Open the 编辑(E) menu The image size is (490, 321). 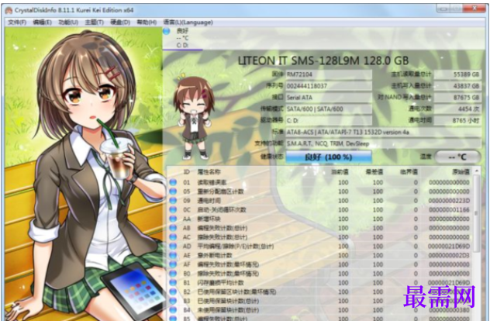tap(42, 22)
